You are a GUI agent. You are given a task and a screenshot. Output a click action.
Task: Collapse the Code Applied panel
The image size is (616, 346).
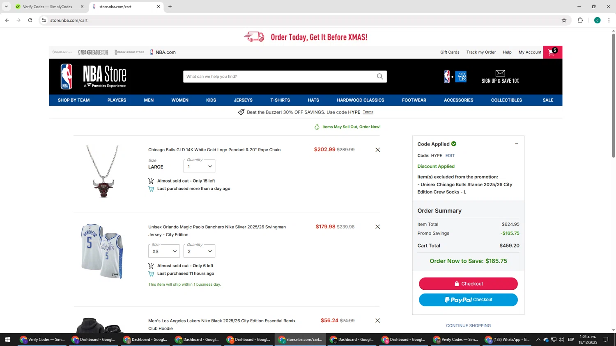(x=517, y=144)
